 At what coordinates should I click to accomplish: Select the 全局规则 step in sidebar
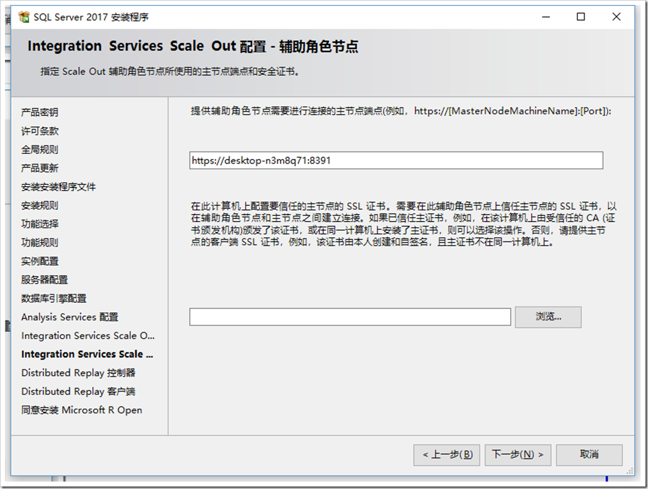click(40, 150)
